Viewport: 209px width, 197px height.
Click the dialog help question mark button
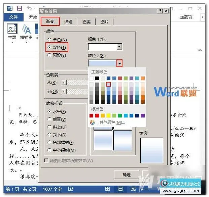pyautogui.click(x=160, y=11)
